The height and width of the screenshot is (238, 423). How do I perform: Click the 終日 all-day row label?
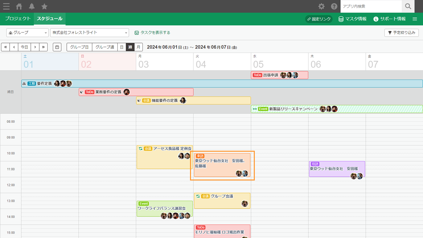(x=11, y=92)
